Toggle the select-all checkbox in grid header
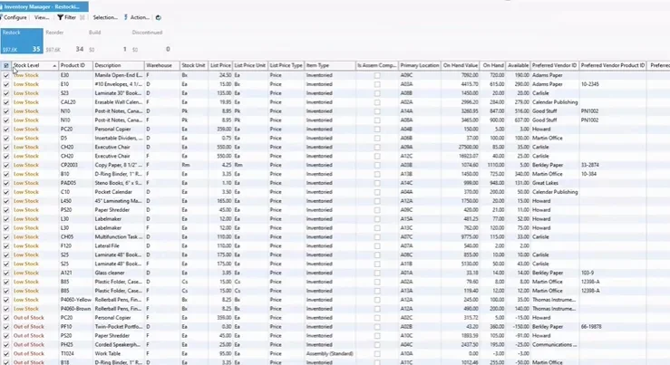This screenshot has width=670, height=365. pos(6,66)
